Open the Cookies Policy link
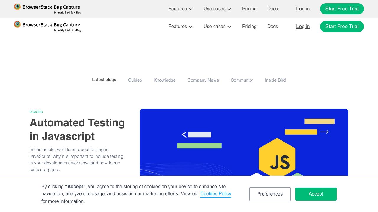 click(216, 194)
